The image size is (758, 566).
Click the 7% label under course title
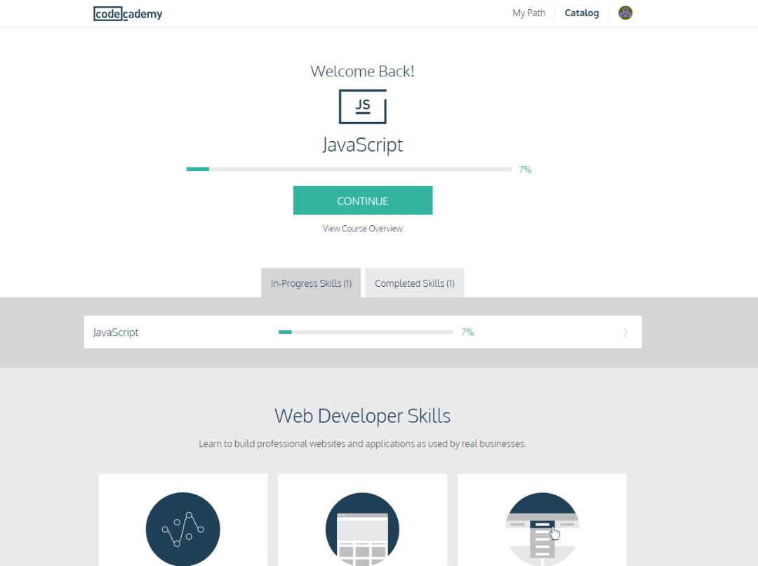[525, 170]
